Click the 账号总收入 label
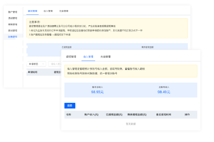This screenshot has width=214, height=142. pyautogui.click(x=97, y=87)
